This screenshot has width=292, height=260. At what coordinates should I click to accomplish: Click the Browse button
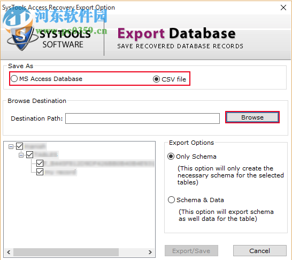(252, 117)
